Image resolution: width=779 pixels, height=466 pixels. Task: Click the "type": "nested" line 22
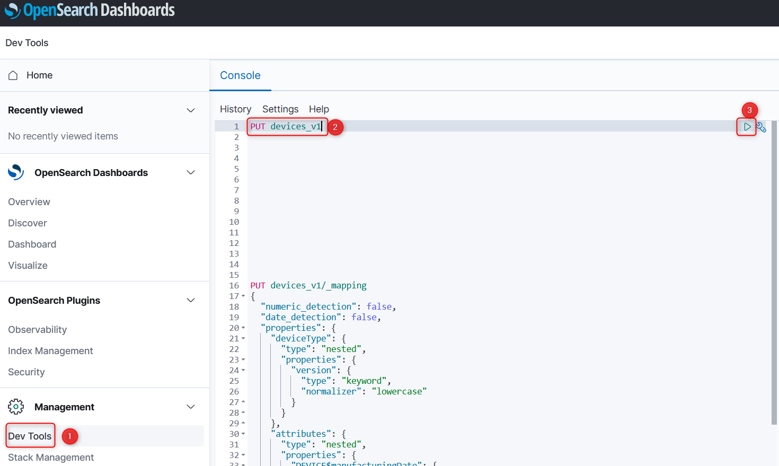point(323,349)
